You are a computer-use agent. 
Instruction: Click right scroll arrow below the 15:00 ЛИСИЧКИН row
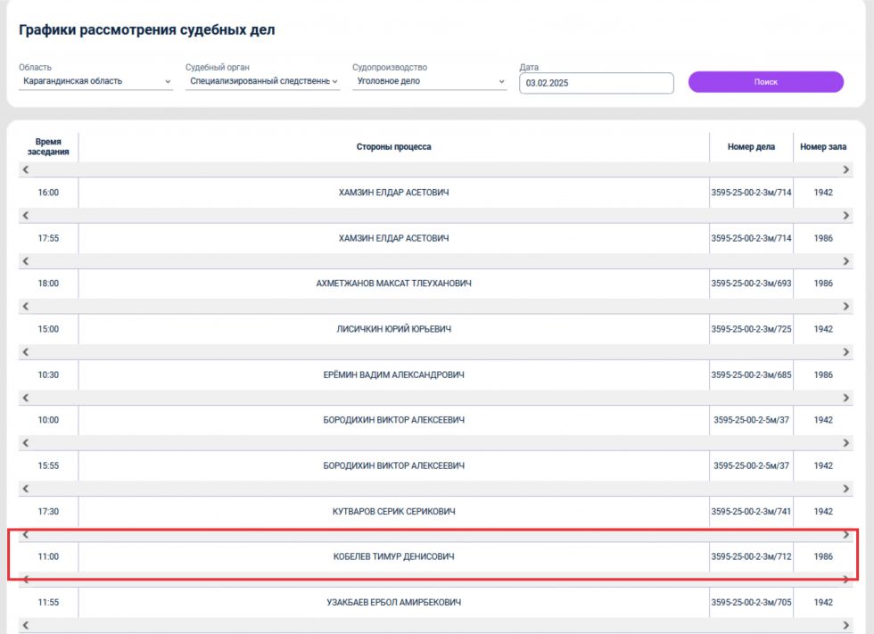[846, 351]
